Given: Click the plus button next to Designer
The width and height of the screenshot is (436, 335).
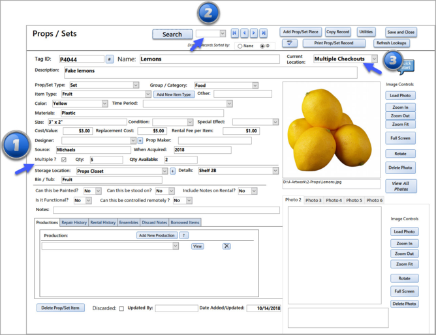Looking at the screenshot, I should pyautogui.click(x=140, y=140).
